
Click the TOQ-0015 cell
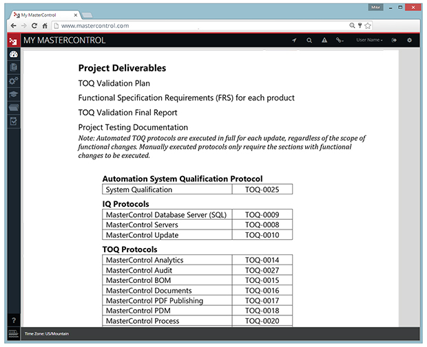click(x=262, y=280)
